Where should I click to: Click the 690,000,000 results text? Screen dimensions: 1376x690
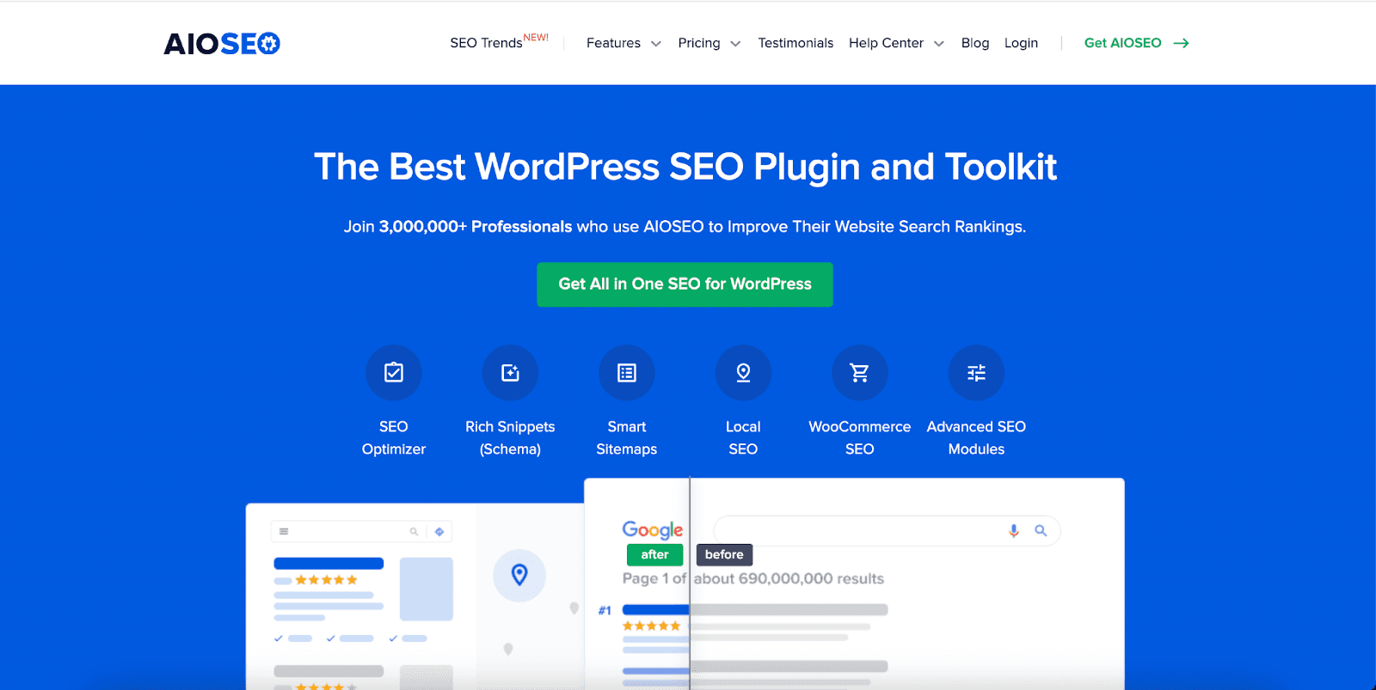tap(811, 579)
